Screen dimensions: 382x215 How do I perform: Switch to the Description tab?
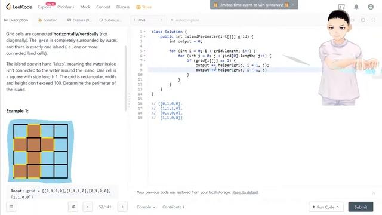click(x=16, y=20)
